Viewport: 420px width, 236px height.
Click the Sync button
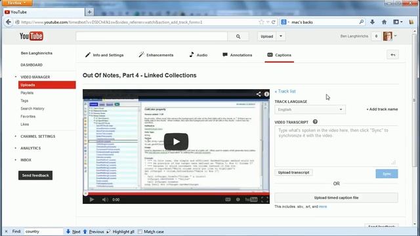[387, 174]
